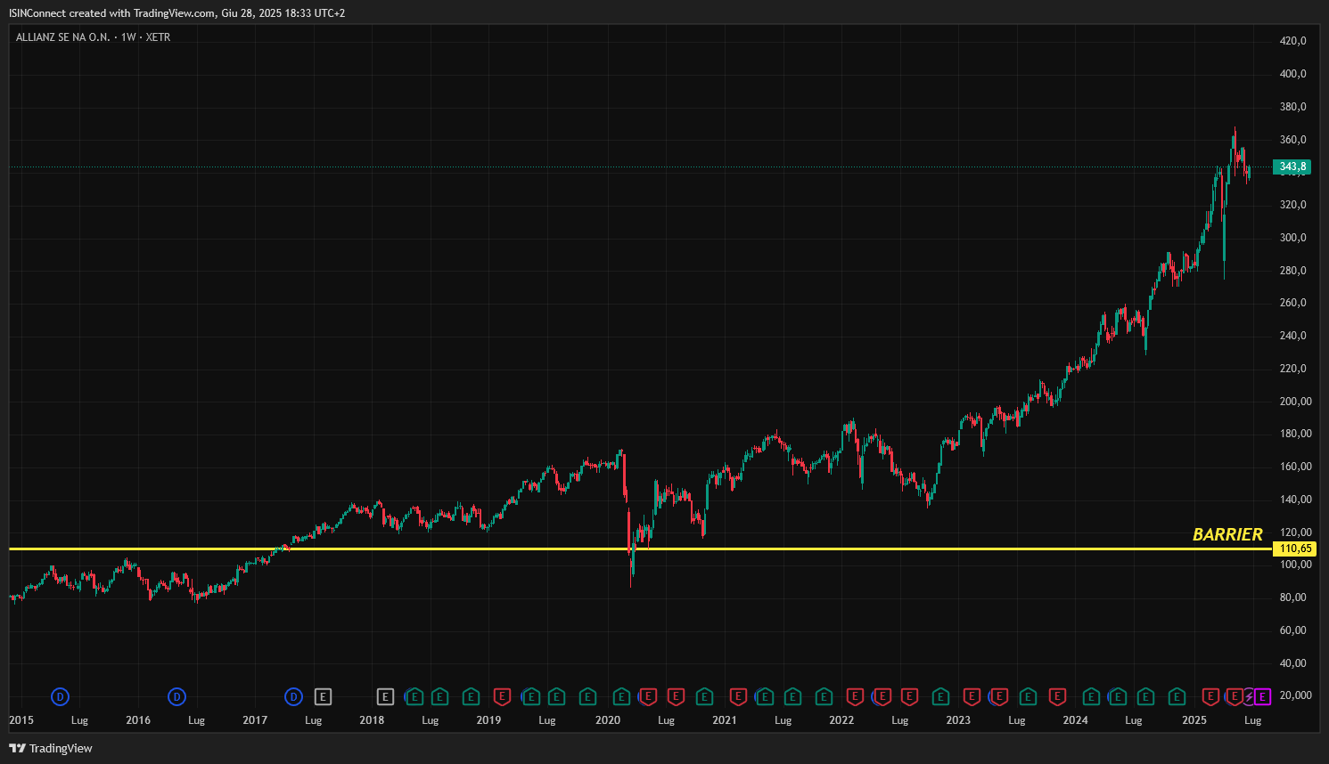The width and height of the screenshot is (1329, 764).
Task: Click the 2021 label on time axis
Action: 725,720
